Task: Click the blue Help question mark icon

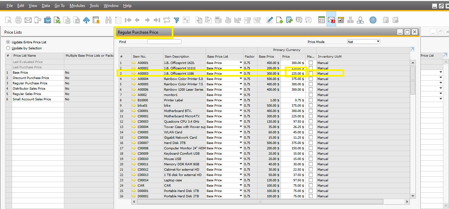Action: click(373, 20)
